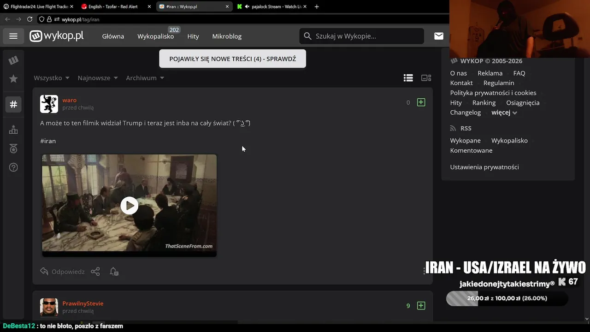Open 'Ustawienia prywatności' link

pyautogui.click(x=484, y=167)
